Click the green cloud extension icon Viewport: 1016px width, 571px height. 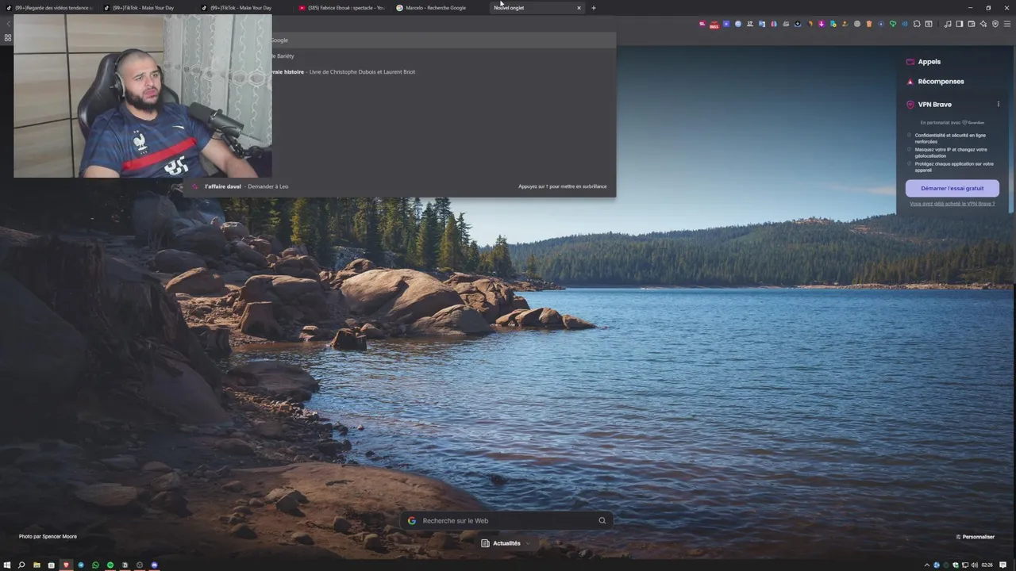(893, 24)
